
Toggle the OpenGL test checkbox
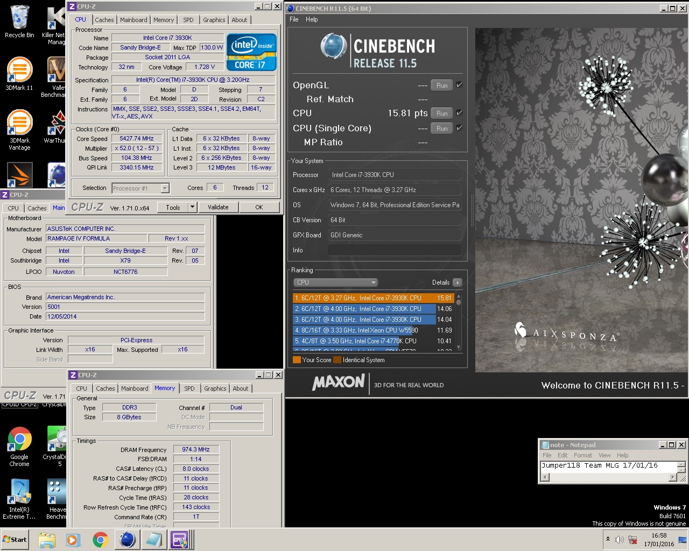(x=459, y=85)
